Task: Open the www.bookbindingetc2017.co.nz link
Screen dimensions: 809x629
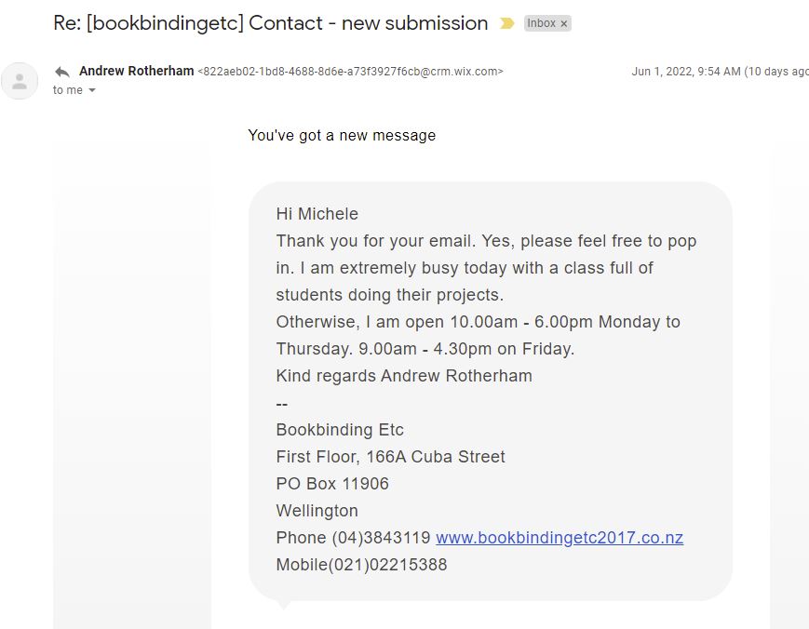Action: click(x=560, y=538)
